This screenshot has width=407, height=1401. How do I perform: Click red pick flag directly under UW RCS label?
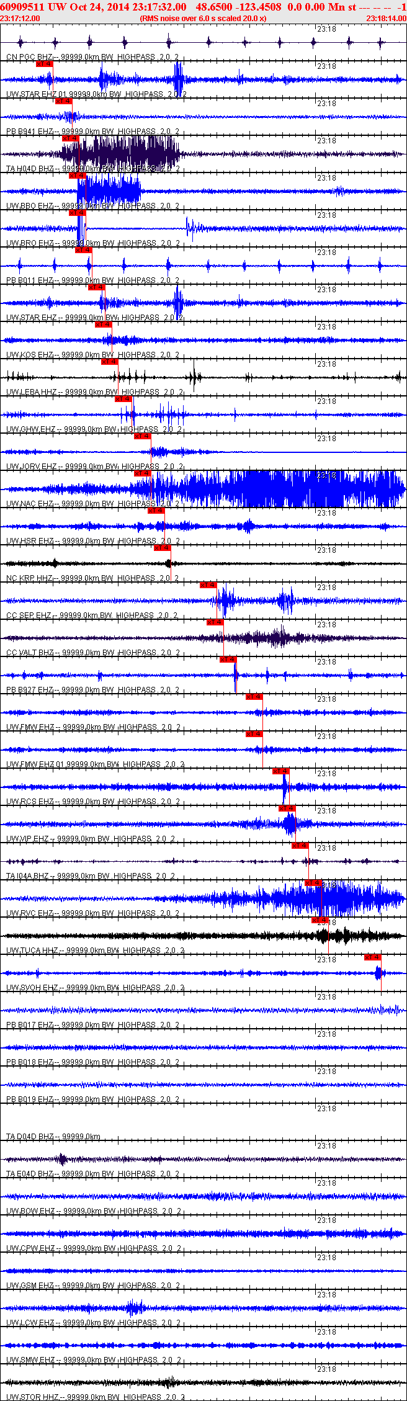click(x=287, y=808)
